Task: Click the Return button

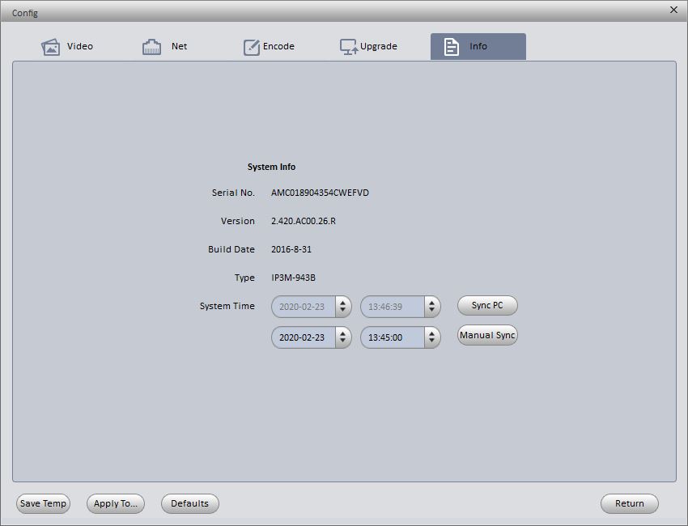Action: click(630, 503)
